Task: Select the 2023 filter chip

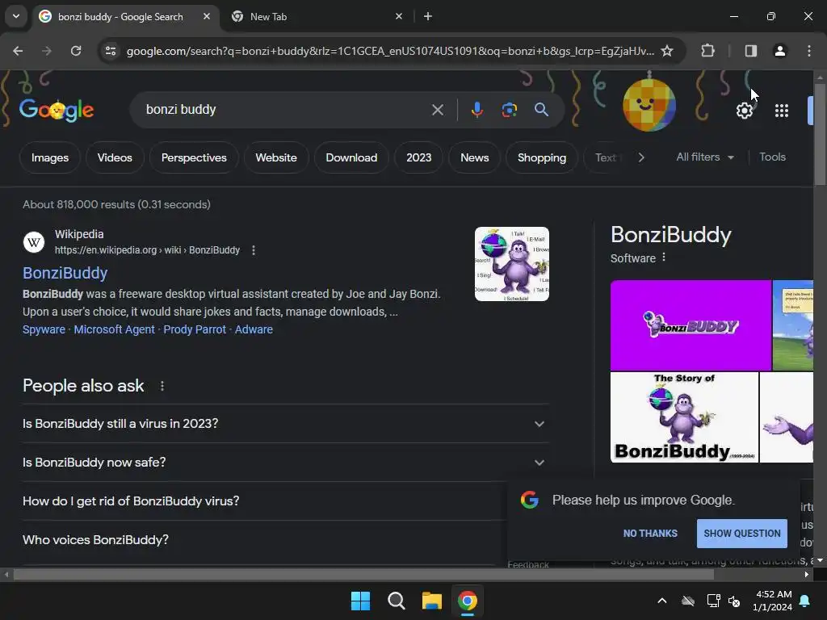Action: coord(419,157)
